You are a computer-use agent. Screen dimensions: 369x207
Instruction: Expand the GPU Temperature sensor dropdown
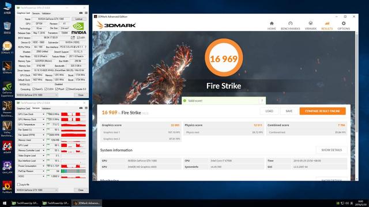[x=44, y=125]
